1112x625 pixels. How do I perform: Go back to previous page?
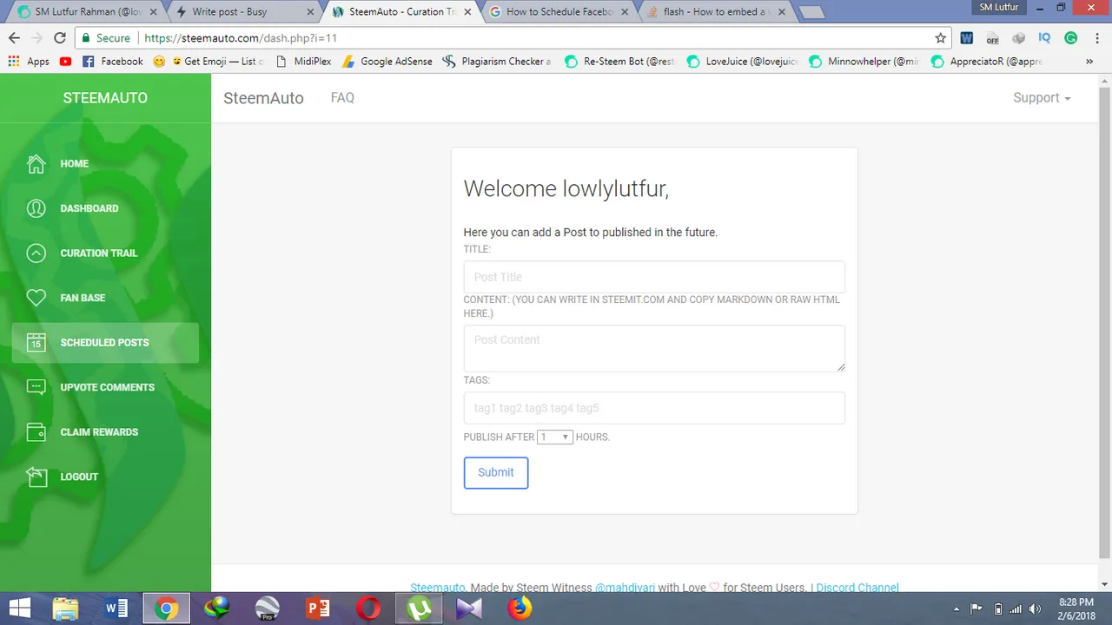coord(14,38)
